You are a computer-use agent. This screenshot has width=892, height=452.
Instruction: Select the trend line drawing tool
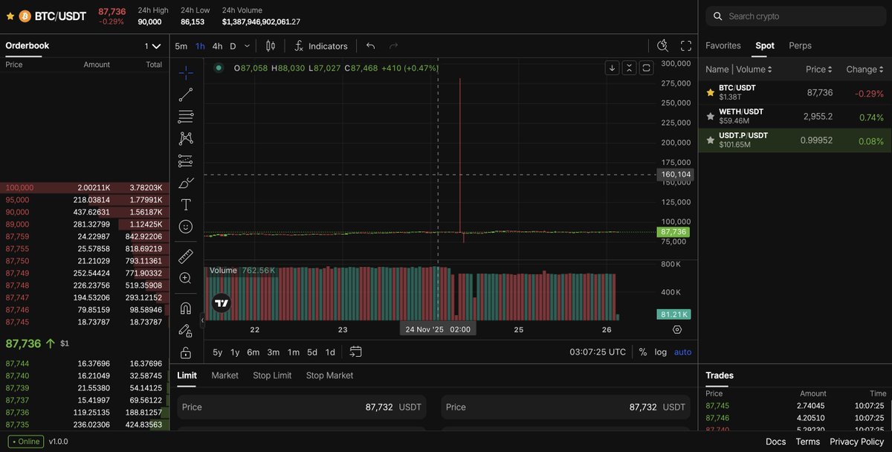186,94
